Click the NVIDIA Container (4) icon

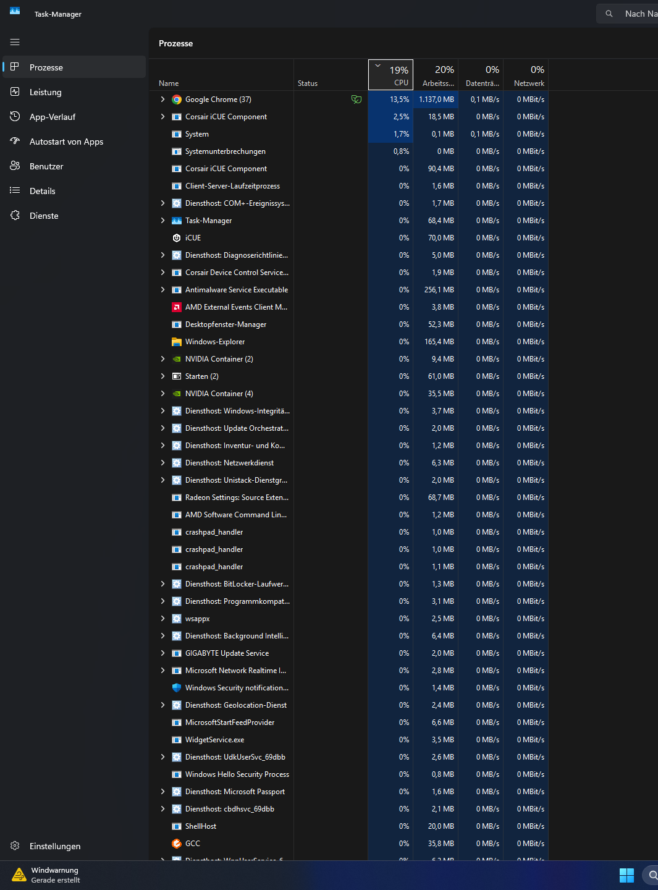pyautogui.click(x=177, y=394)
